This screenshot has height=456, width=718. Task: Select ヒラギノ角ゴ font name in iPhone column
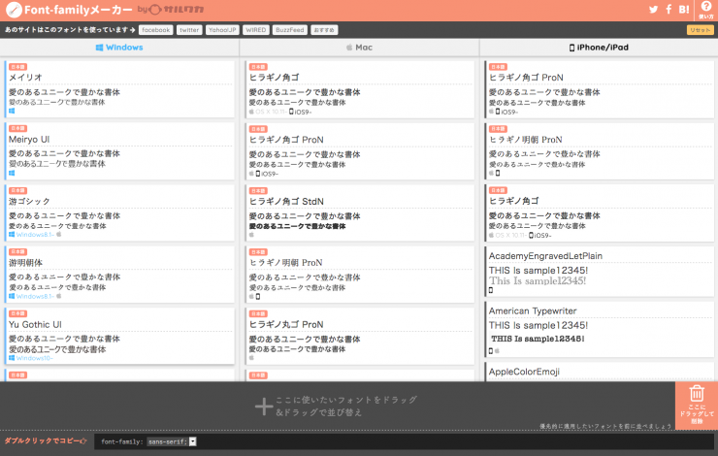(x=514, y=201)
